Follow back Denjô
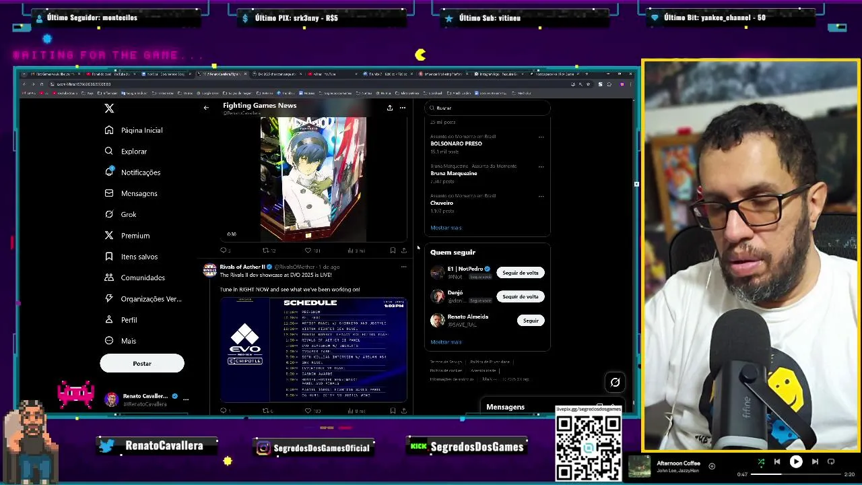Viewport: 862px width, 485px height. tap(521, 296)
